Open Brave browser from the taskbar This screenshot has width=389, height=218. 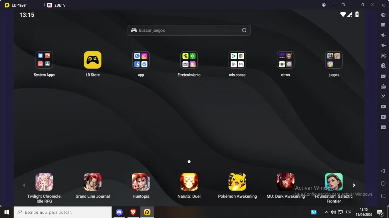coord(133,212)
